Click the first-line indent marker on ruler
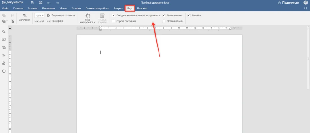 pyautogui.click(x=100, y=27)
